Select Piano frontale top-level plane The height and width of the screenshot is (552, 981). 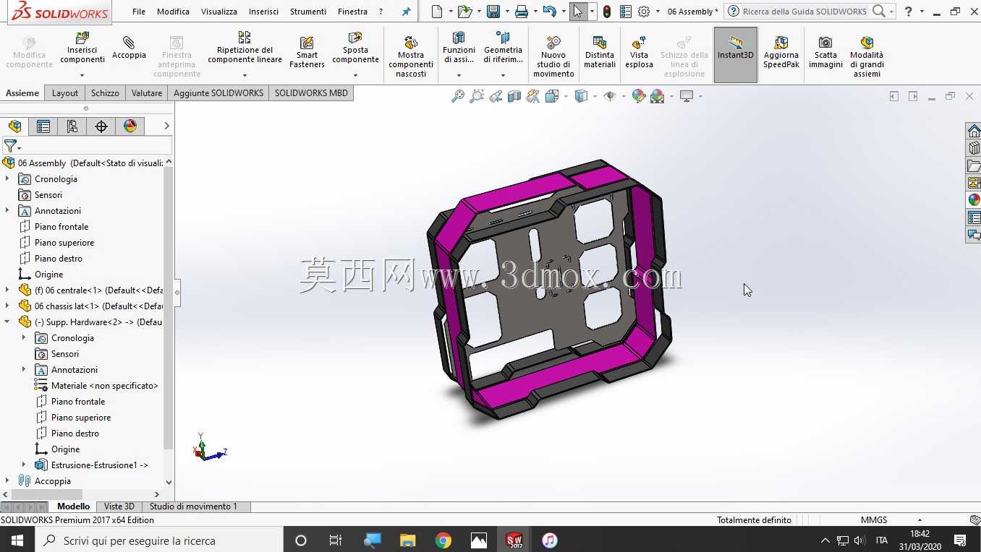pyautogui.click(x=61, y=227)
